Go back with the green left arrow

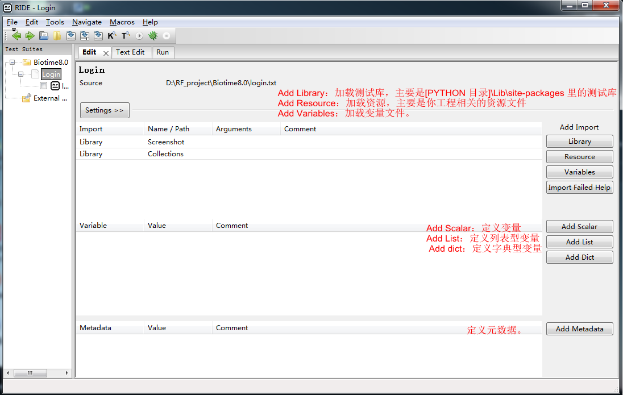pyautogui.click(x=16, y=36)
